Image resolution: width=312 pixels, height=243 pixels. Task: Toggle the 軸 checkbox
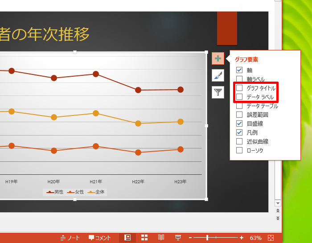click(239, 70)
